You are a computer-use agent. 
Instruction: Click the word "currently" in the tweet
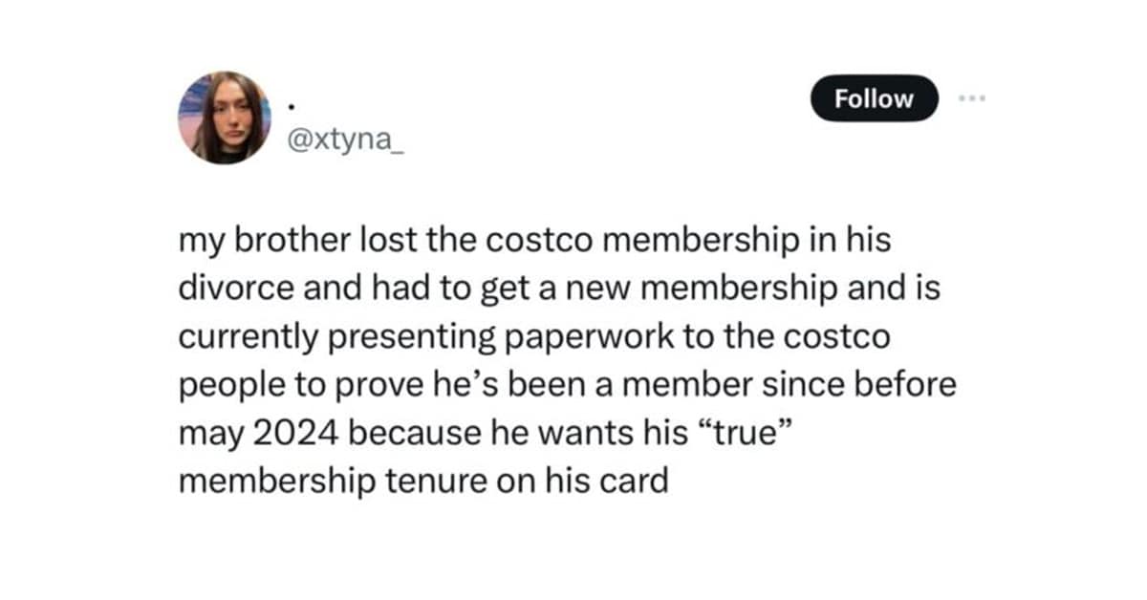pos(244,336)
